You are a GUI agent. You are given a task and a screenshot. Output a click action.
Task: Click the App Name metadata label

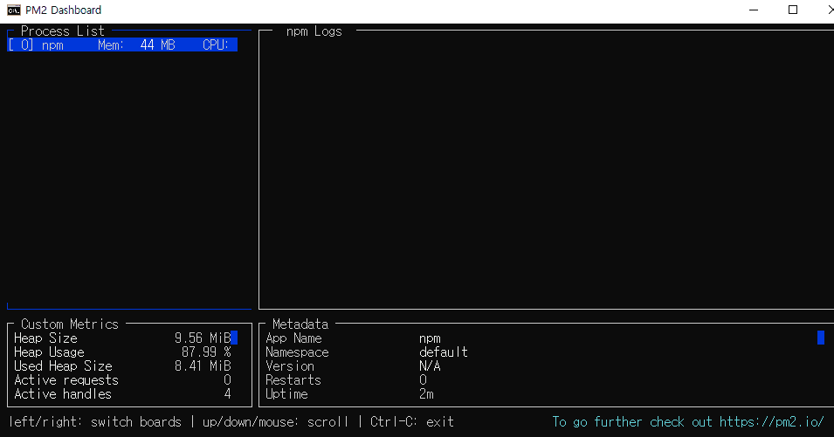coord(293,338)
